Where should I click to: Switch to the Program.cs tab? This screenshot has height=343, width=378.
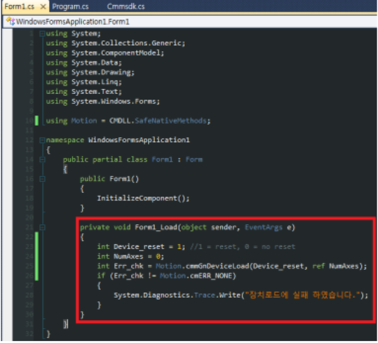[70, 7]
